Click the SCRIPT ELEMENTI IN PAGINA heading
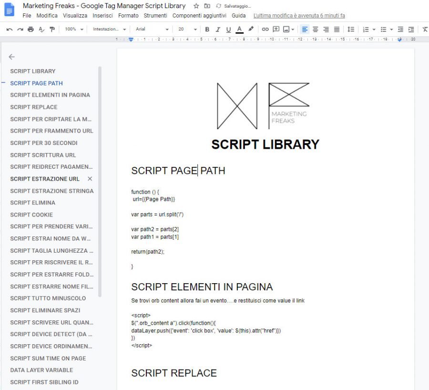Image resolution: width=429 pixels, height=390 pixels. tap(202, 287)
